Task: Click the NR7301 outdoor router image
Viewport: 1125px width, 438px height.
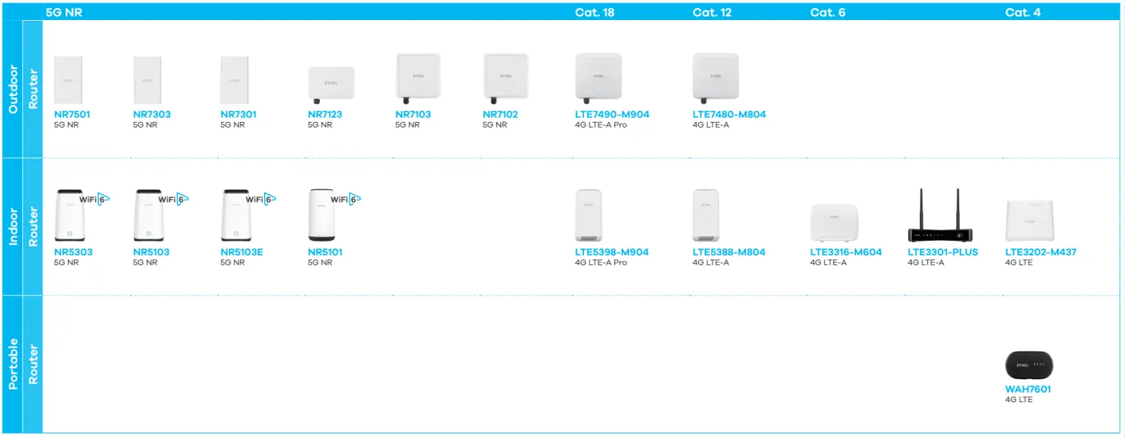Action: (235, 82)
